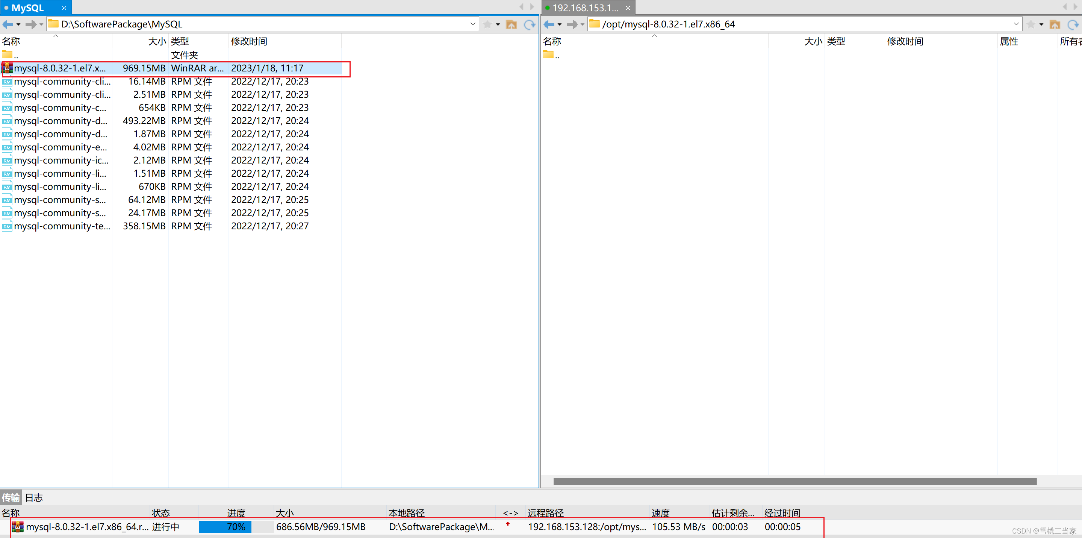Select the 4.02MB mysql-community-e RPM file

point(171,147)
